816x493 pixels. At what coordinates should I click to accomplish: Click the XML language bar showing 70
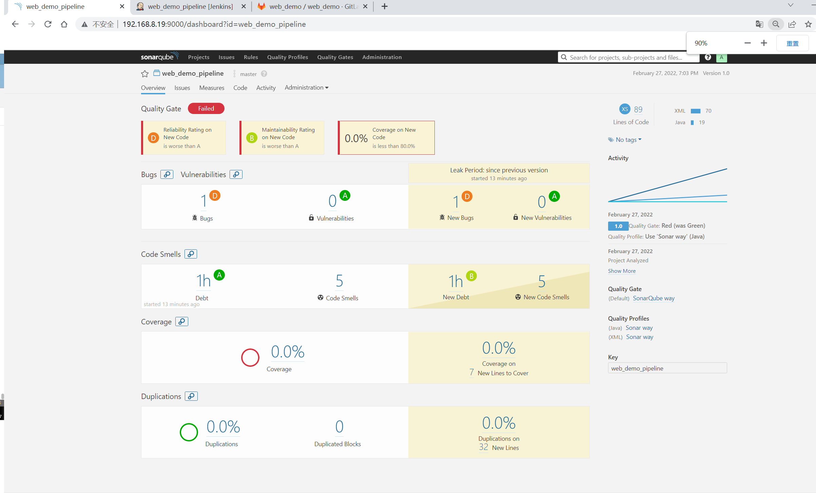coord(696,111)
